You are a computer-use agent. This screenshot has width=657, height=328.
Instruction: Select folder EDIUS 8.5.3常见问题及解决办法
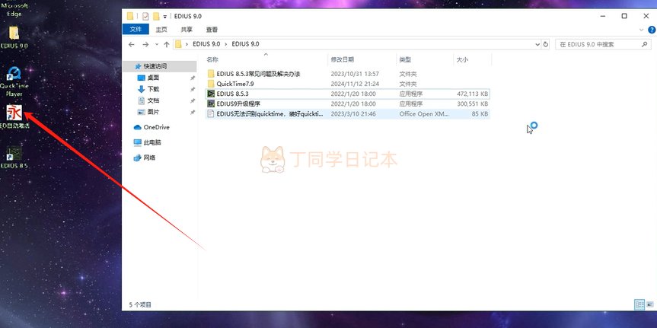[x=258, y=74]
